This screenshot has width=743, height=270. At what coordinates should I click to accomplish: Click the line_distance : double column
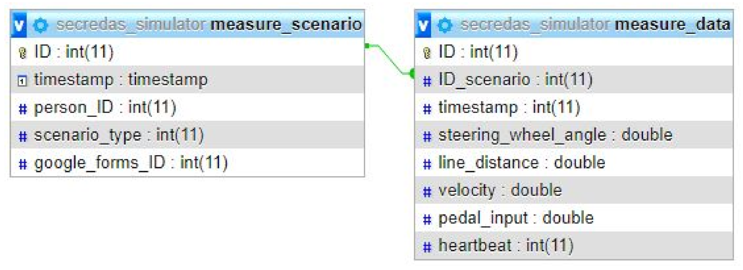click(521, 163)
